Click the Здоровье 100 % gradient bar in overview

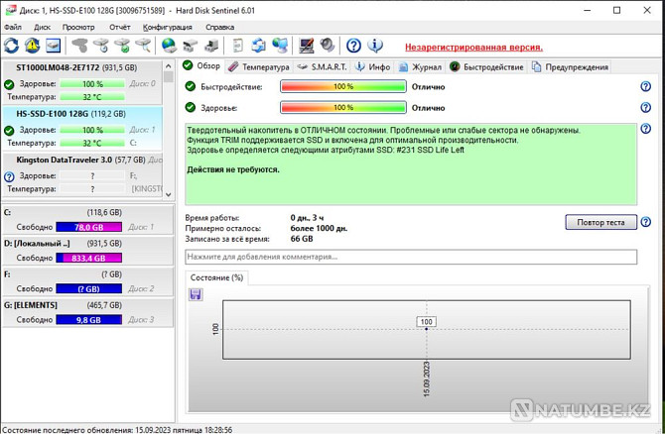343,108
